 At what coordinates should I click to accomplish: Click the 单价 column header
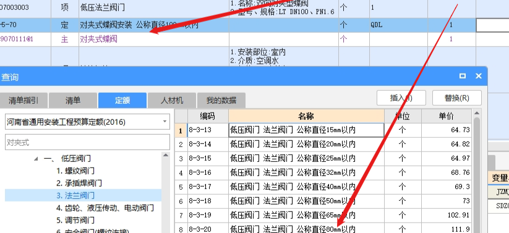[447, 116]
